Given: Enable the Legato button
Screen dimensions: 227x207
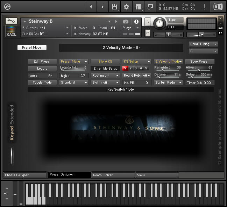Looking at the screenshot, I should [x=42, y=69].
